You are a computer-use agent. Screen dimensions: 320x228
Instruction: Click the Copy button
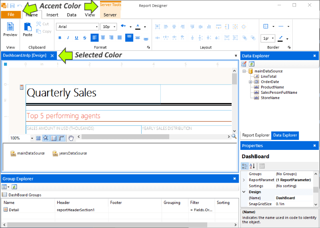point(44,31)
